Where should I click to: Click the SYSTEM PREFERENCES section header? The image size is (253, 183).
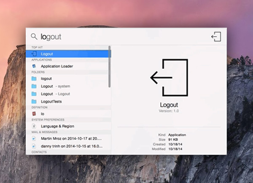click(x=48, y=120)
